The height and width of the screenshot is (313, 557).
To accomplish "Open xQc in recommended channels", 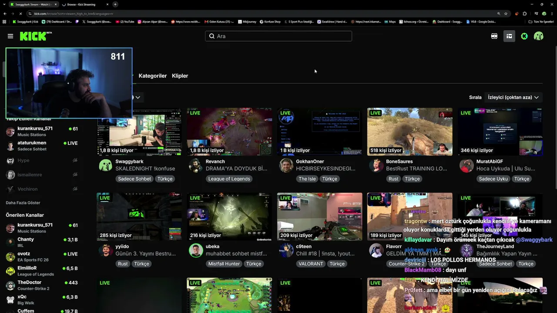I will coord(42,300).
